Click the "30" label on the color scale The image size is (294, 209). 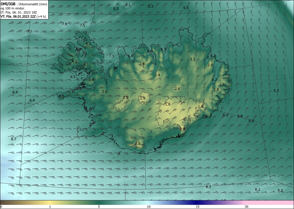click(x=247, y=207)
